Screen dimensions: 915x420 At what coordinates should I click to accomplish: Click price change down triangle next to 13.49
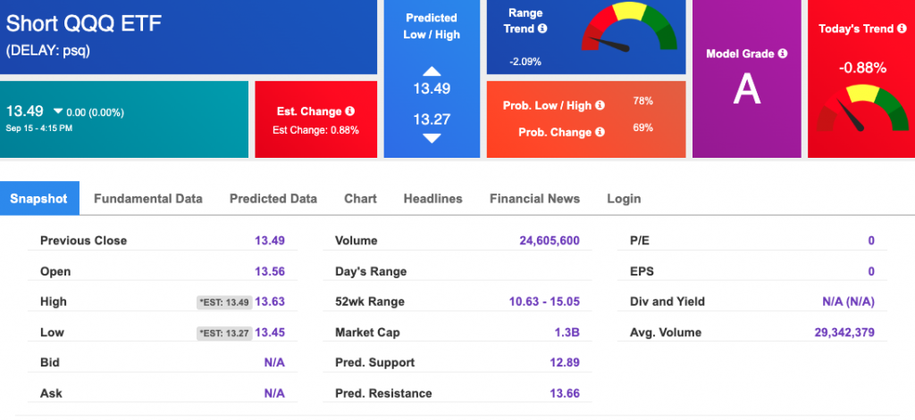[58, 111]
